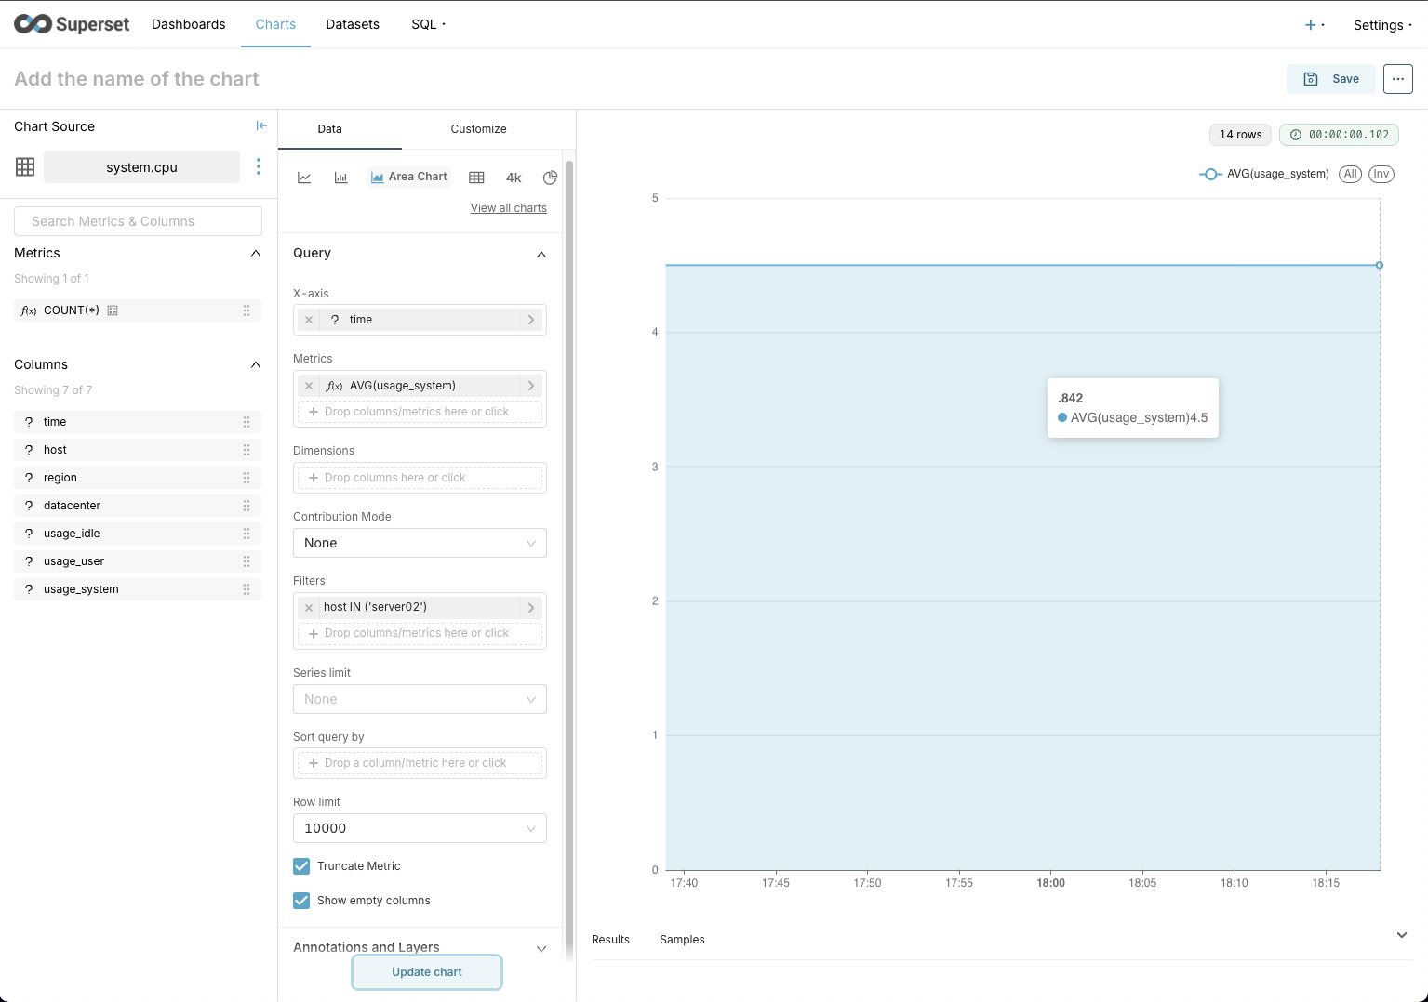
Task: Open the Contribution Mode dropdown
Action: click(420, 543)
